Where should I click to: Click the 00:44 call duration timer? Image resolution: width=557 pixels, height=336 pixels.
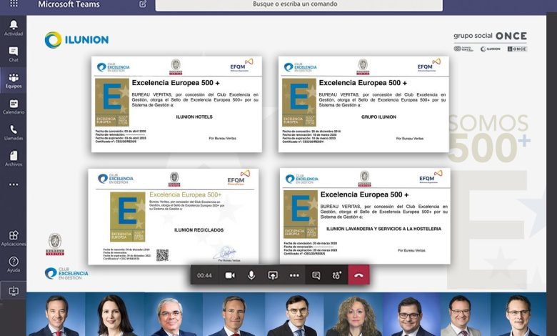pyautogui.click(x=204, y=275)
